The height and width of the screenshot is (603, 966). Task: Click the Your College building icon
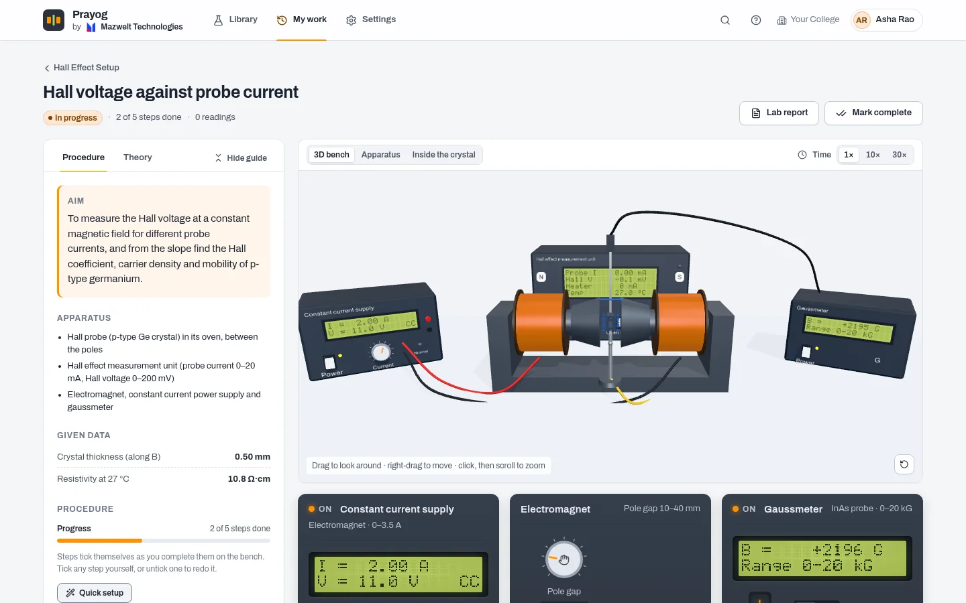tap(782, 20)
